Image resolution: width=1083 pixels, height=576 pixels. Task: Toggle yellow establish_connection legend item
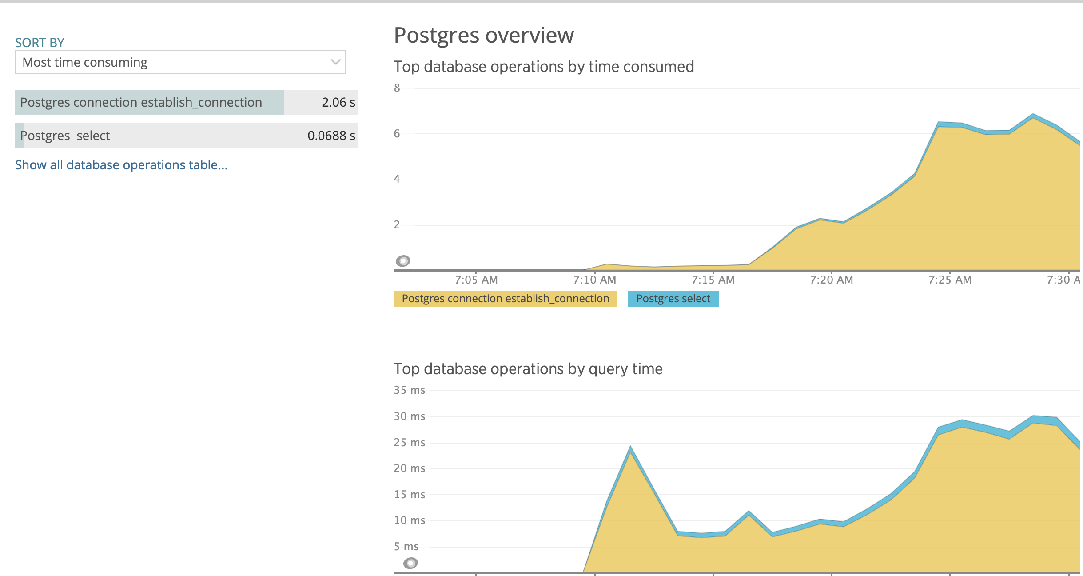click(505, 299)
